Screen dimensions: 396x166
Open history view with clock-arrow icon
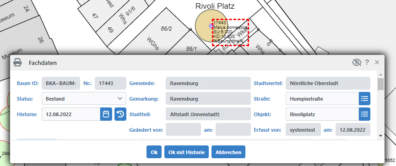point(120,114)
